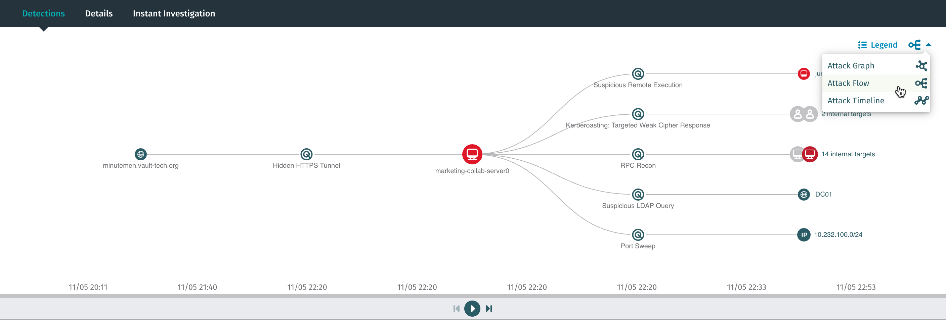The height and width of the screenshot is (320, 946).
Task: Select the Kerberoasting weak cipher detection icon
Action: pyautogui.click(x=638, y=114)
